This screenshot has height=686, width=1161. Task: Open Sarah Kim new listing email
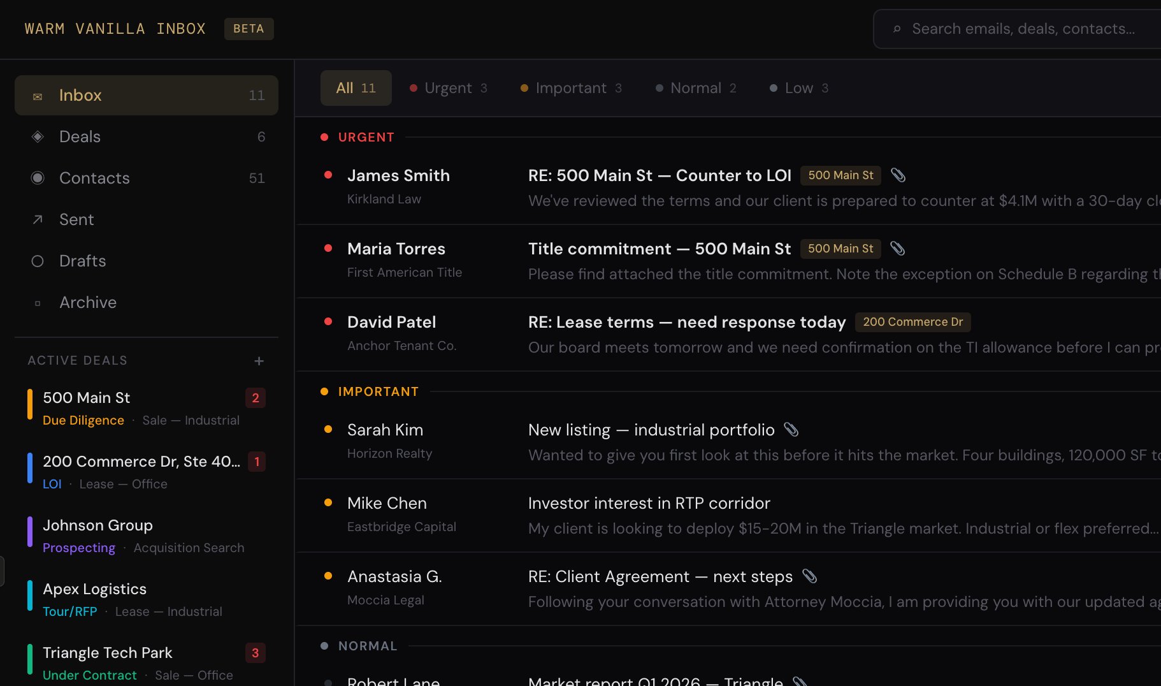coord(728,442)
